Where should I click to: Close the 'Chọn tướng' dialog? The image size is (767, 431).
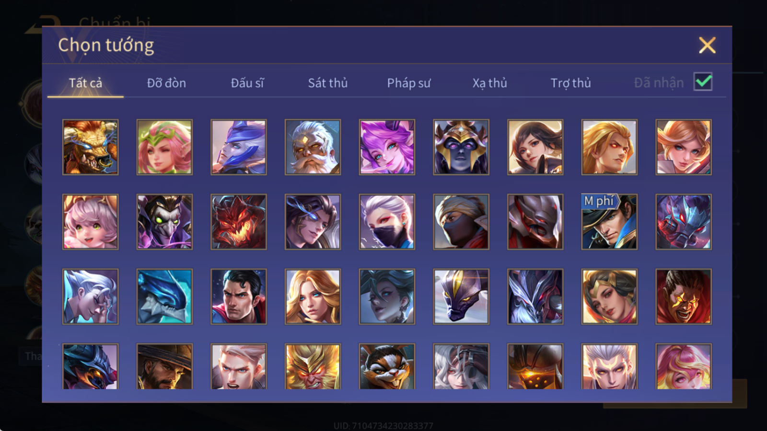[x=707, y=45]
